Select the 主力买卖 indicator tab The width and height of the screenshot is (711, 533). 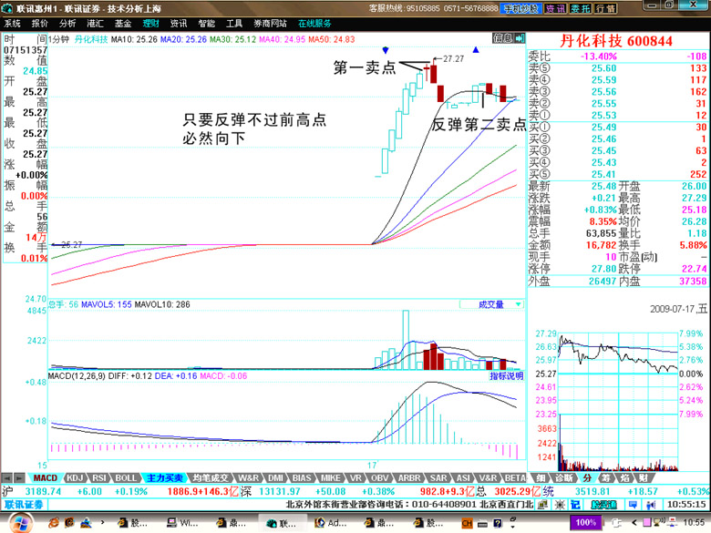pos(164,477)
